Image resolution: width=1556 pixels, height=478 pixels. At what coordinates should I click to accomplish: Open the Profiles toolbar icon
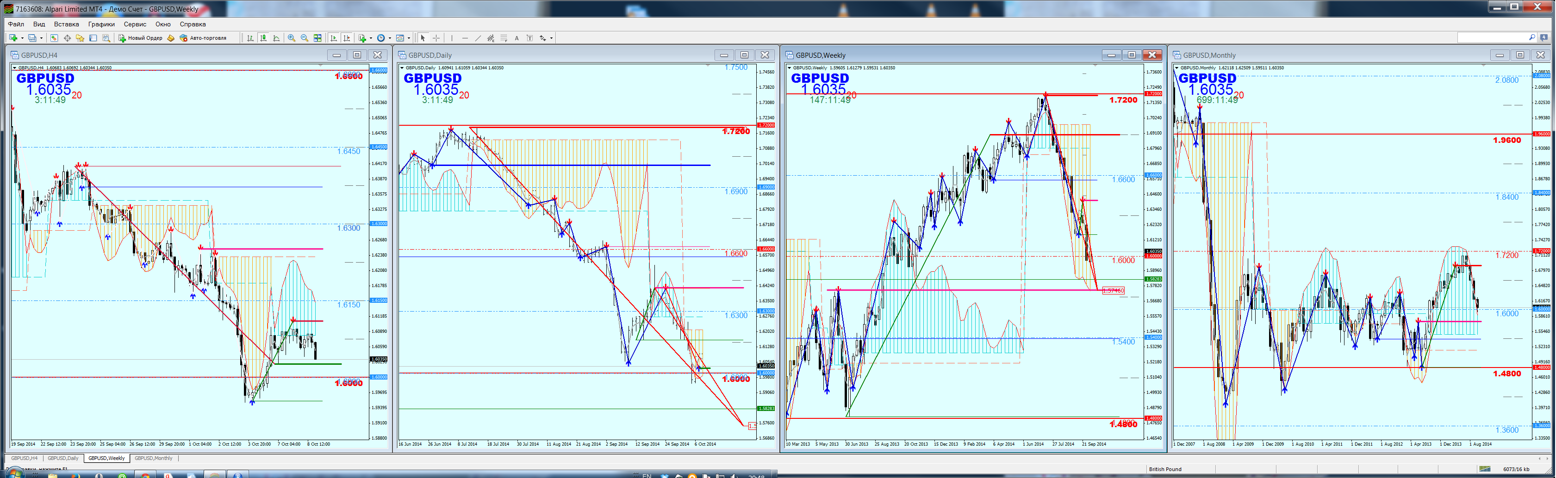pyautogui.click(x=32, y=38)
